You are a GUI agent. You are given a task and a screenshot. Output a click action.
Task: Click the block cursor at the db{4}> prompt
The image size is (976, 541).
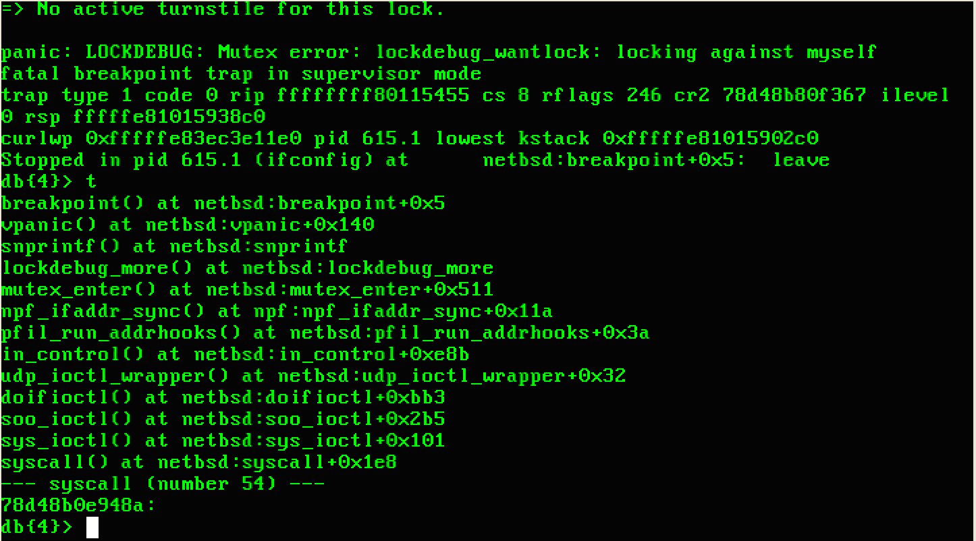pyautogui.click(x=92, y=528)
